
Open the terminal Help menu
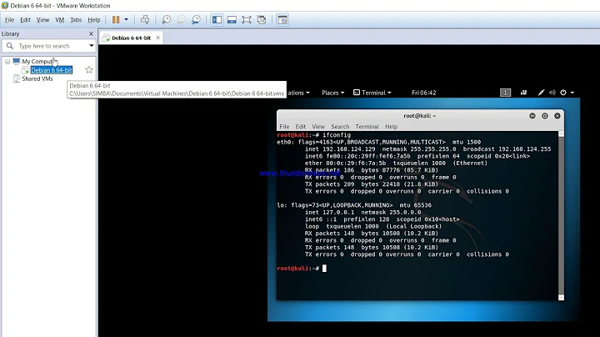tap(391, 127)
